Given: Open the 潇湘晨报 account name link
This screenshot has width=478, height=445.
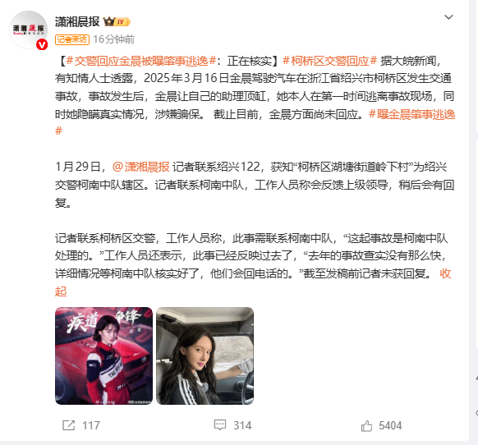Looking at the screenshot, I should point(77,21).
